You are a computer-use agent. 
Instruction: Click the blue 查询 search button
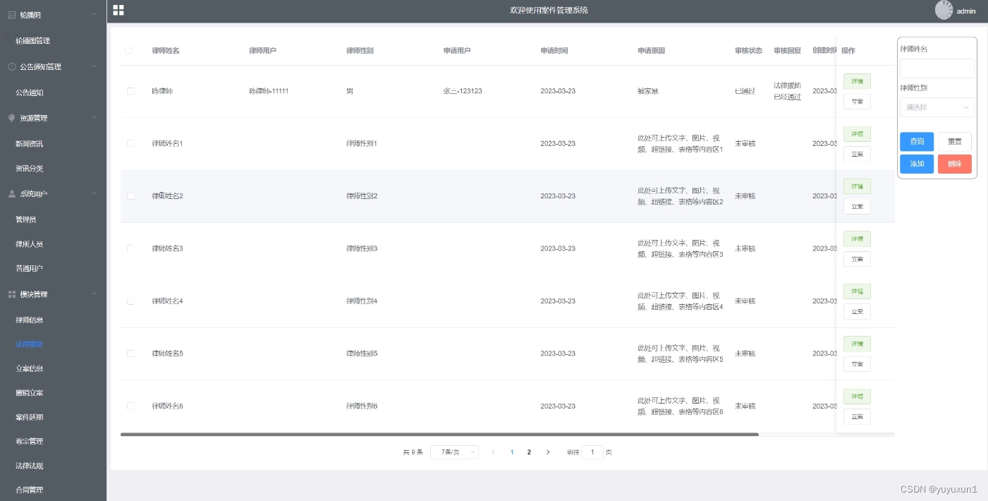pos(917,141)
